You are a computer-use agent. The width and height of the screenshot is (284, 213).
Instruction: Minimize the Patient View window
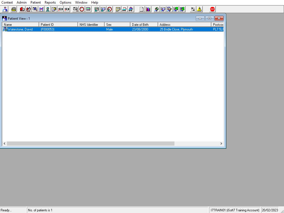click(x=200, y=18)
